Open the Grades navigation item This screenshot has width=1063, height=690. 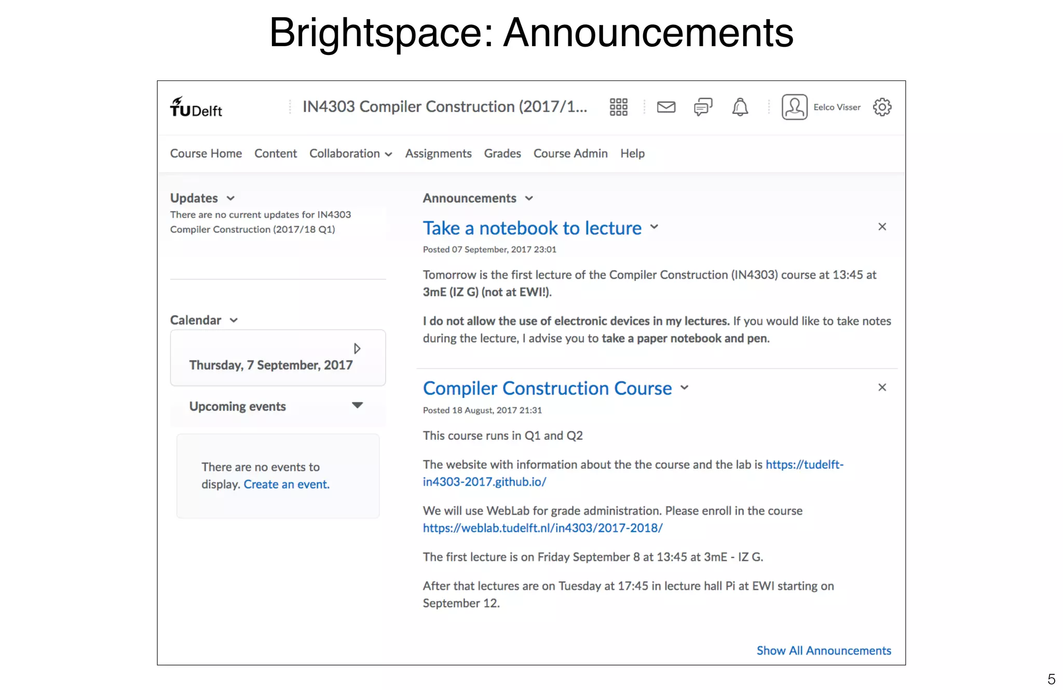[502, 153]
